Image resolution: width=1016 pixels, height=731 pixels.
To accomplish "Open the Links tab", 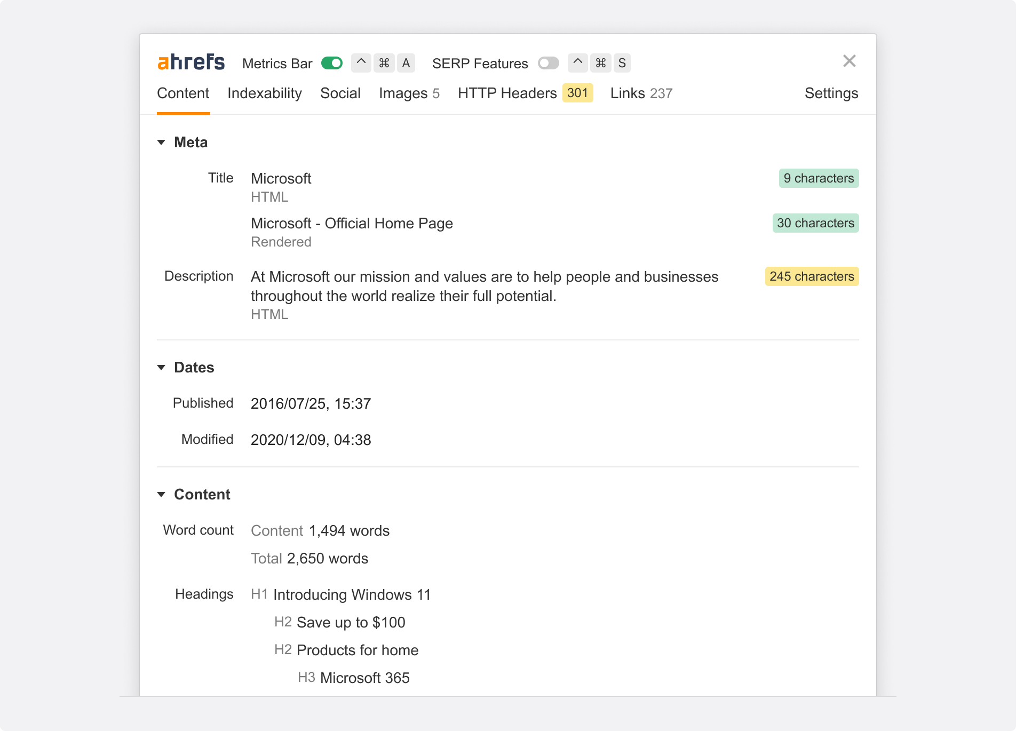I will [641, 93].
